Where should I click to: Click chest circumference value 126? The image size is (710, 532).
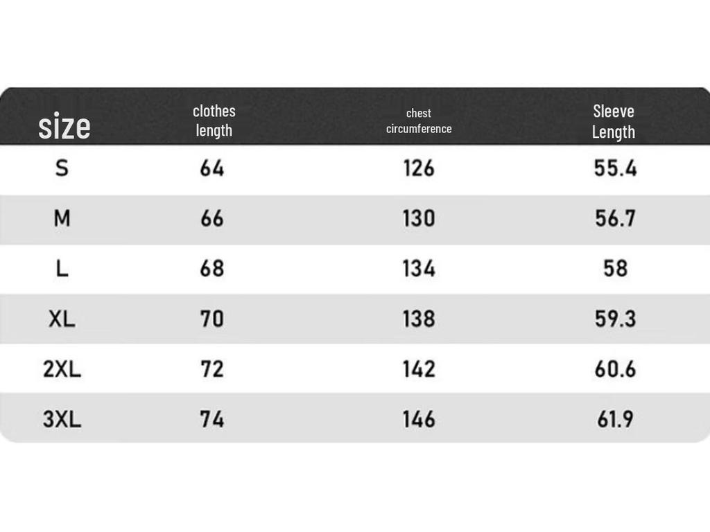tap(419, 168)
